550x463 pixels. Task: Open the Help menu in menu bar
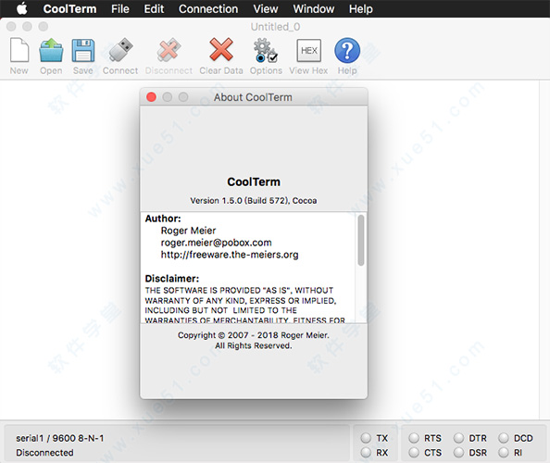click(360, 8)
